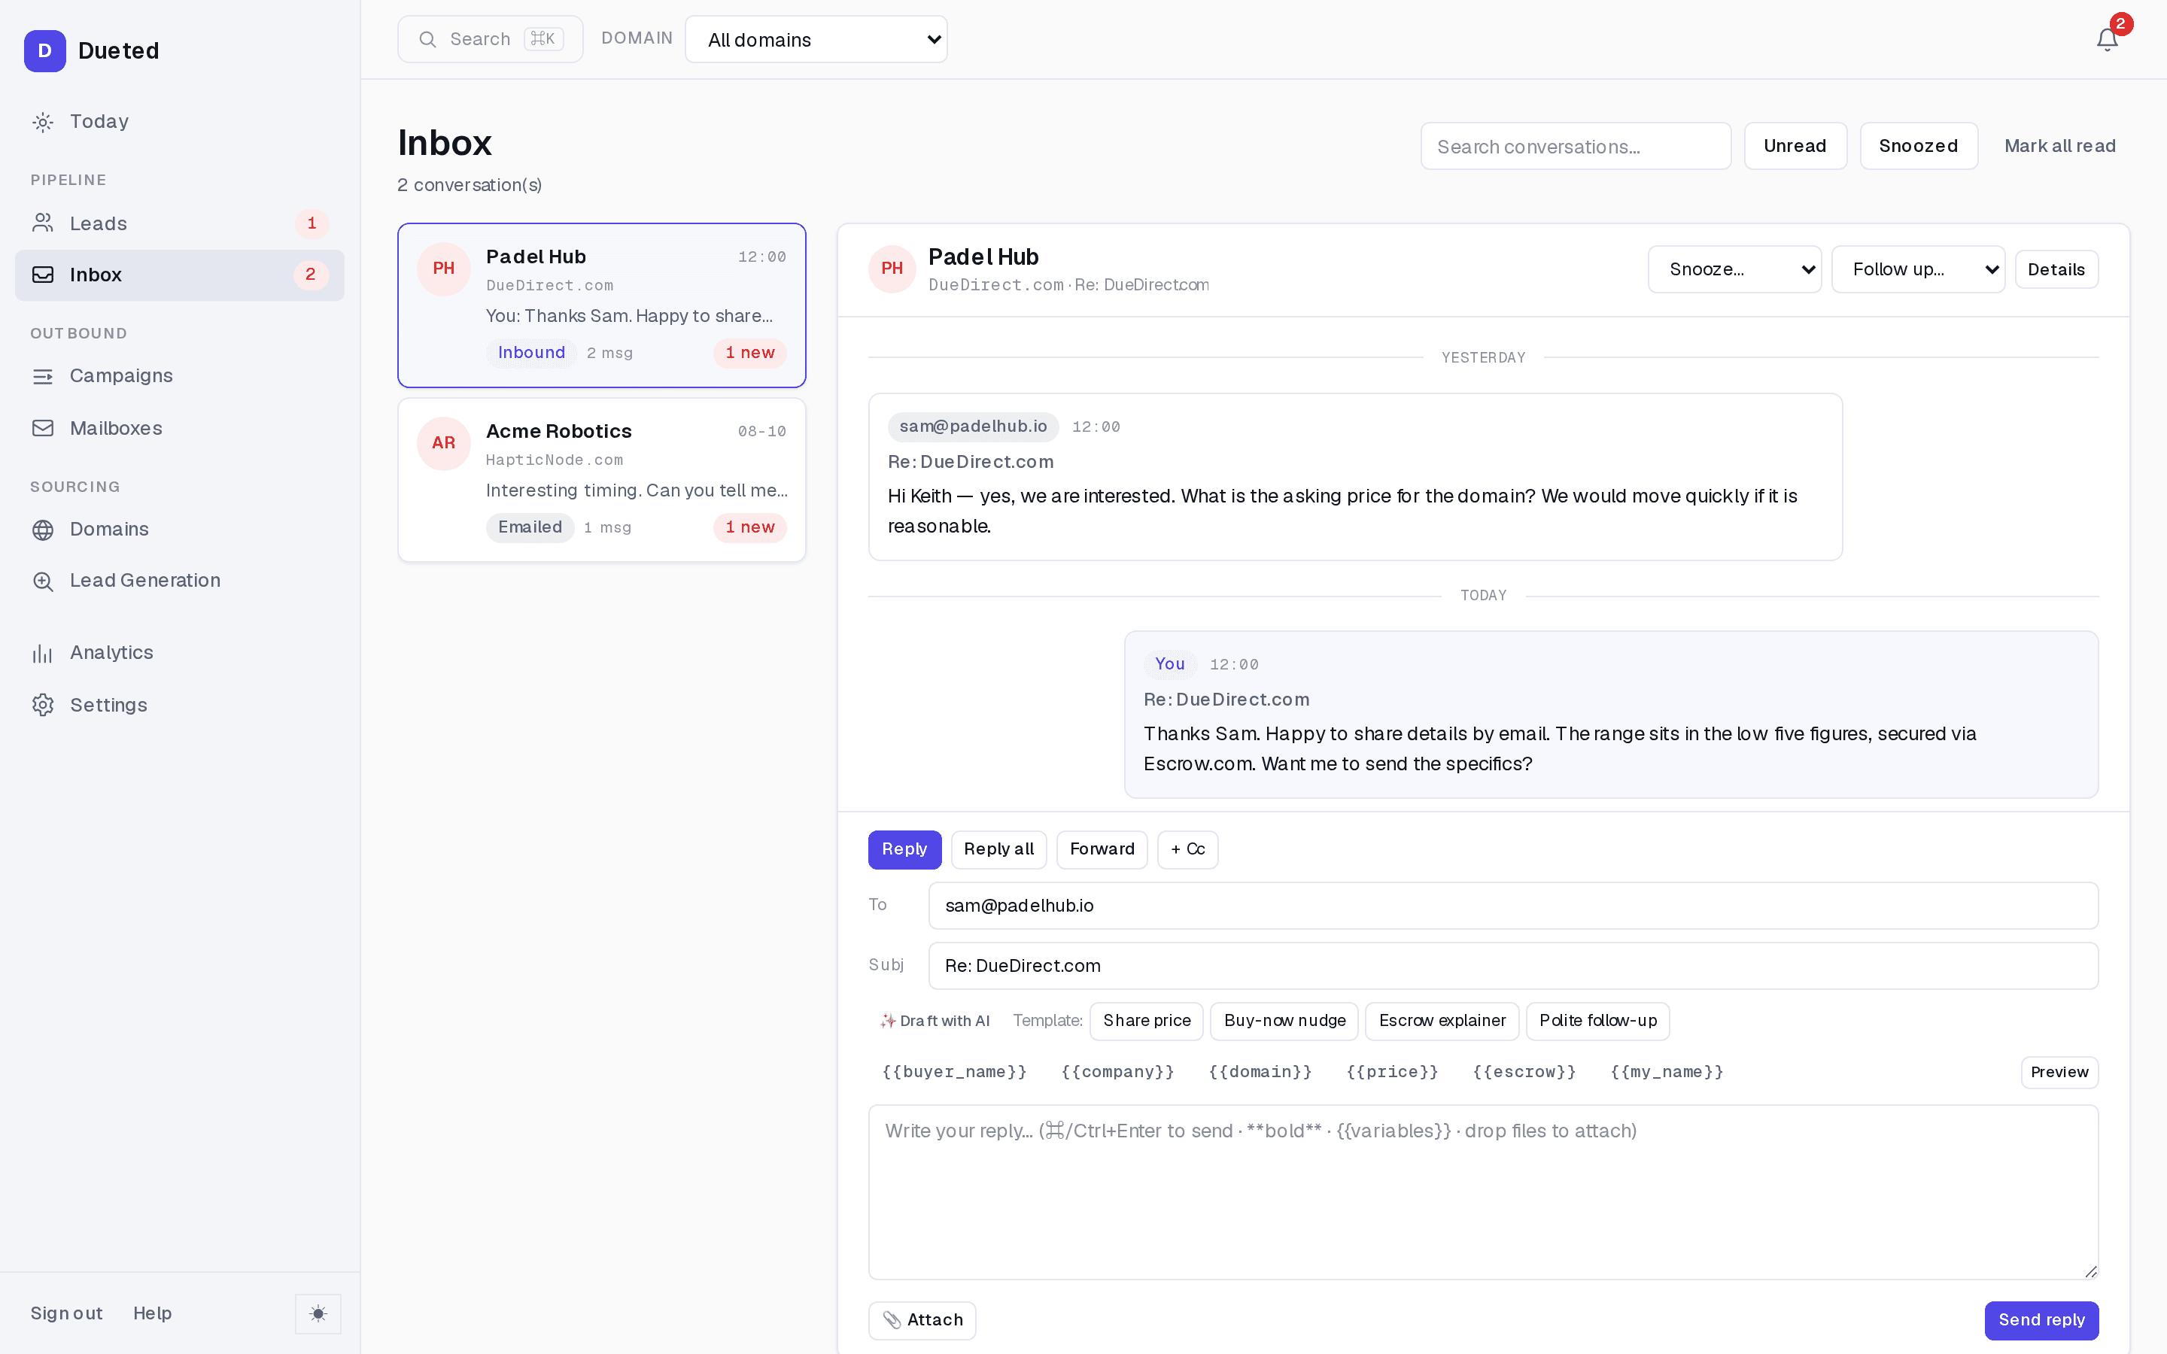Click the Help link
Viewport: 2167px width, 1354px height.
[x=152, y=1313]
